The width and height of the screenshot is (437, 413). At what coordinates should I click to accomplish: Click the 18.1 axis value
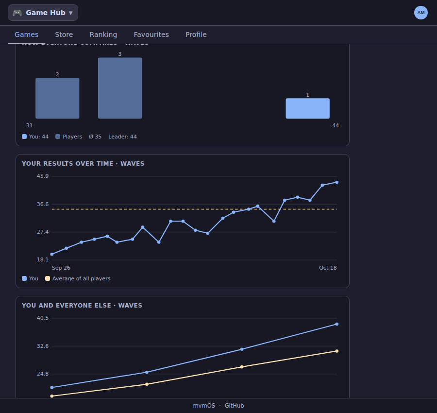(x=43, y=259)
